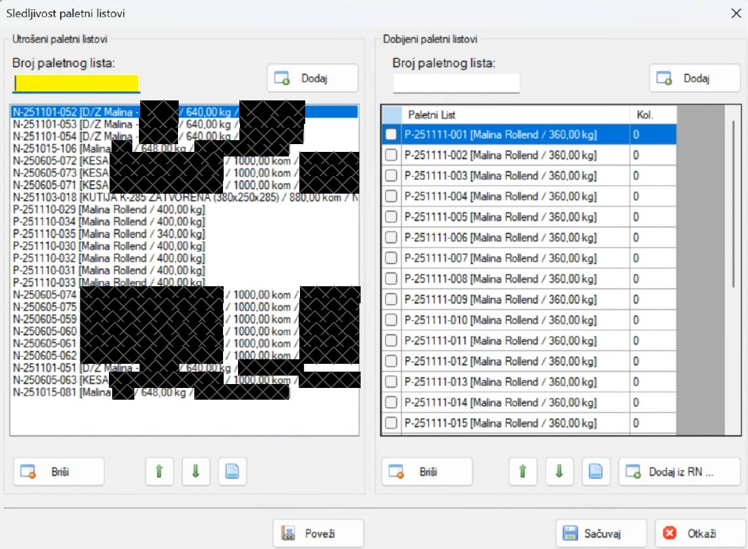The image size is (748, 549).
Task: Cancel dialog with Otkaži button
Action: coord(692,533)
